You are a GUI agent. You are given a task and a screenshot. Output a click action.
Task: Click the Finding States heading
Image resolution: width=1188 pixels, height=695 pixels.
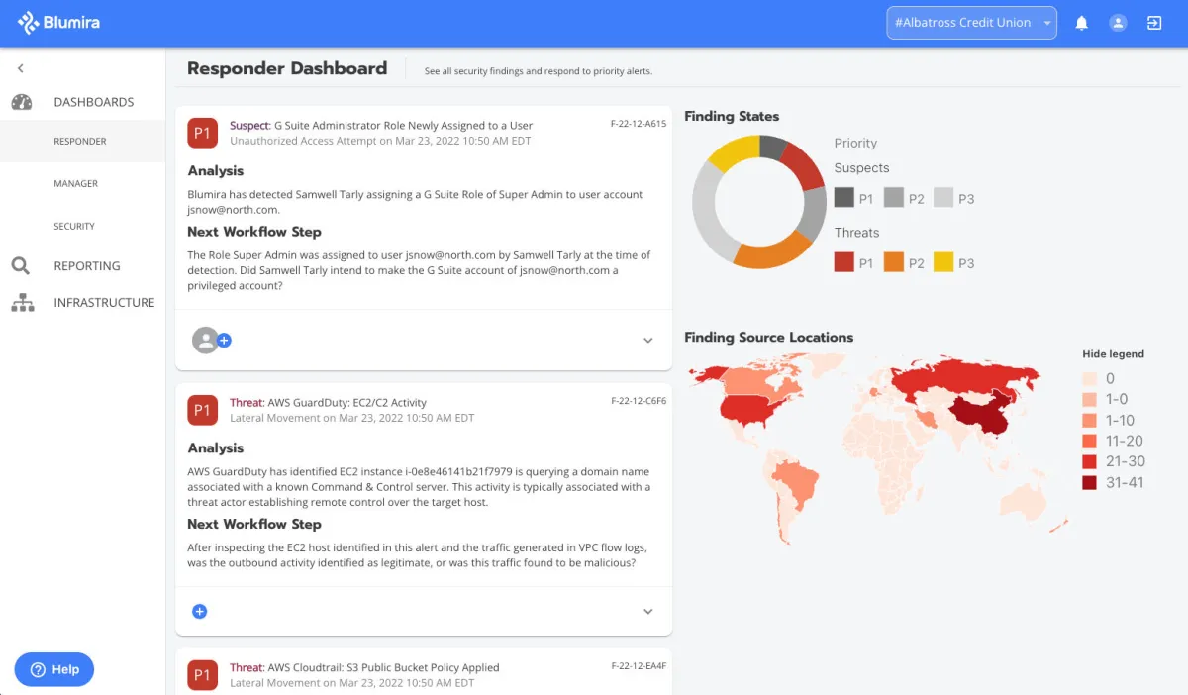[x=732, y=117]
